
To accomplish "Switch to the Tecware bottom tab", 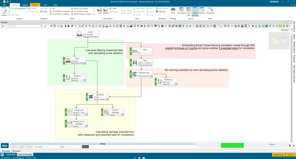I will click(x=16, y=151).
